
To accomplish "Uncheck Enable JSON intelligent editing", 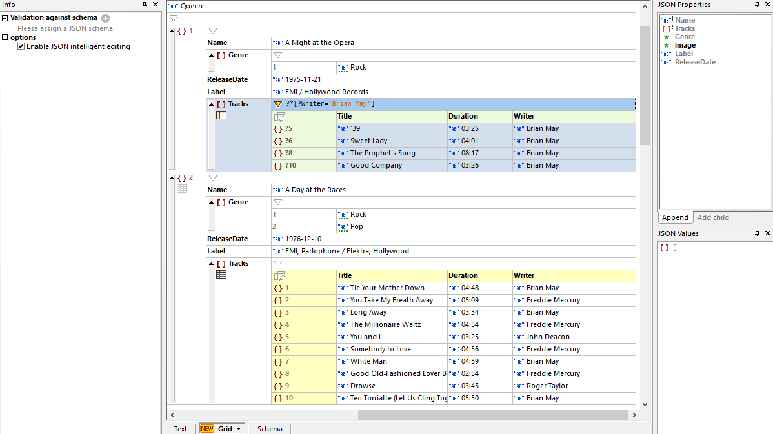I will 21,46.
